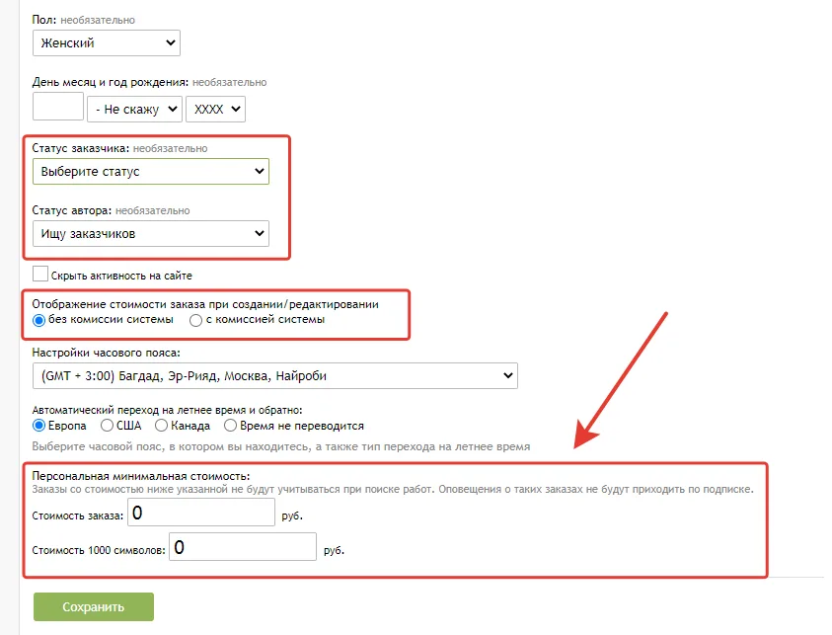
Task: Open the 'Ищу заказчиков' author status dropdown
Action: pyautogui.click(x=150, y=233)
